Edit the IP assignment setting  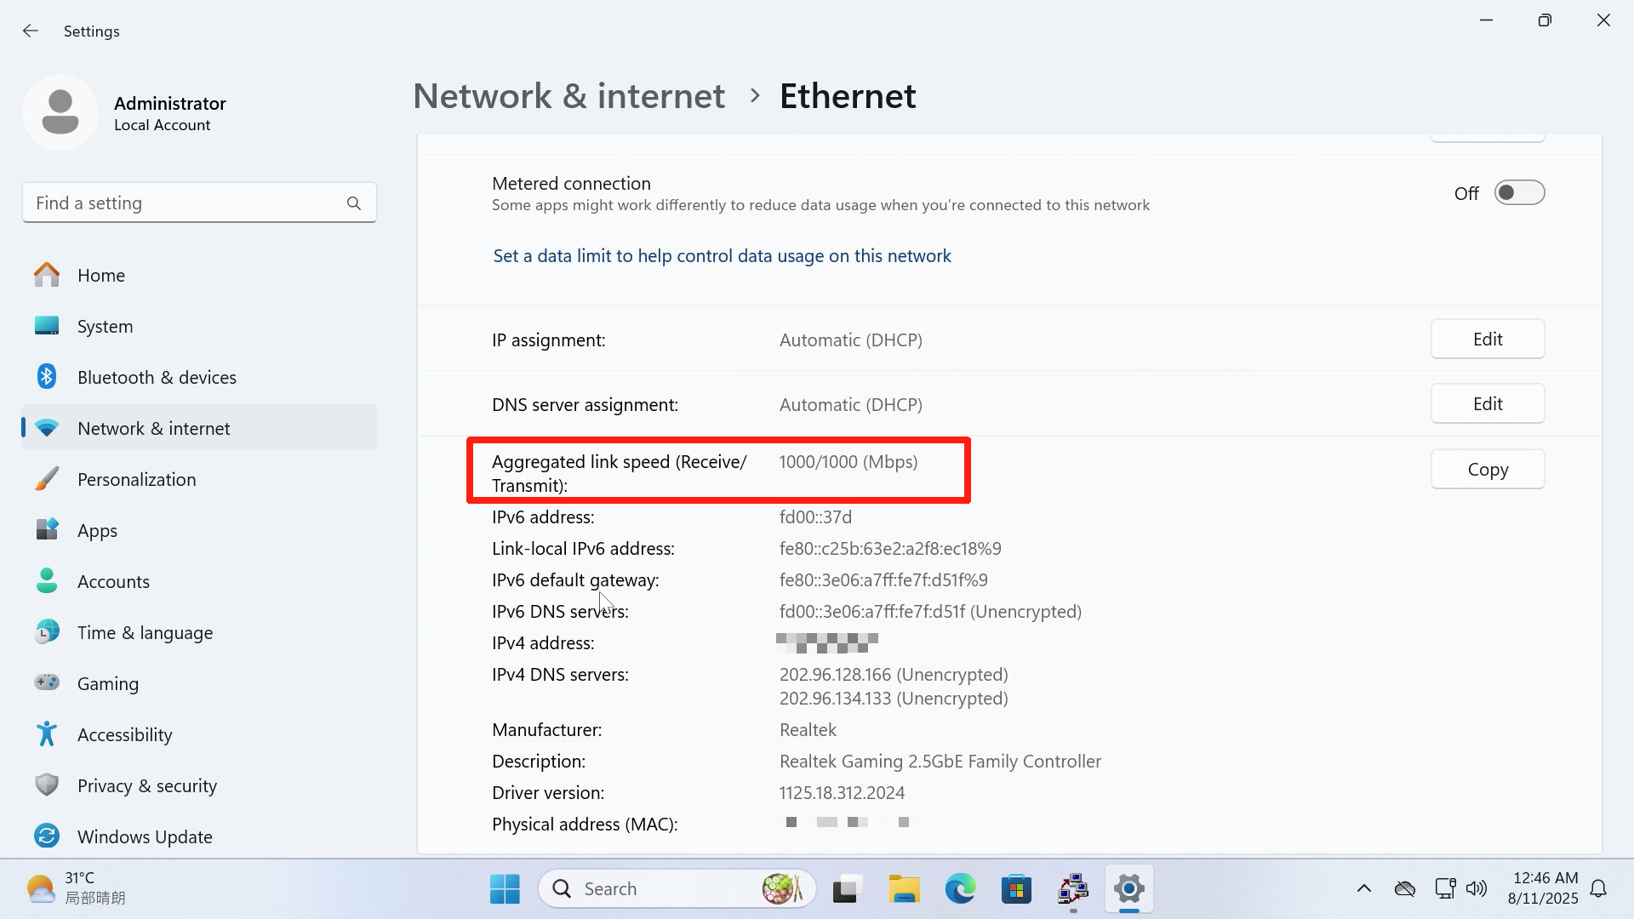tap(1487, 339)
